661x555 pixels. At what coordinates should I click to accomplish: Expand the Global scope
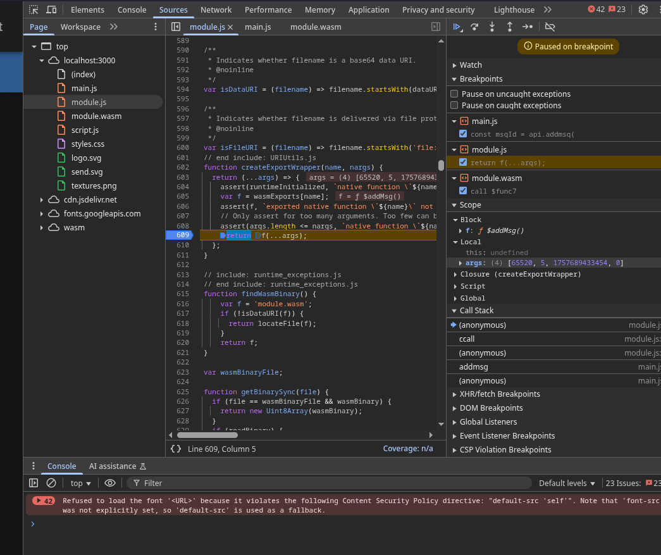click(455, 298)
